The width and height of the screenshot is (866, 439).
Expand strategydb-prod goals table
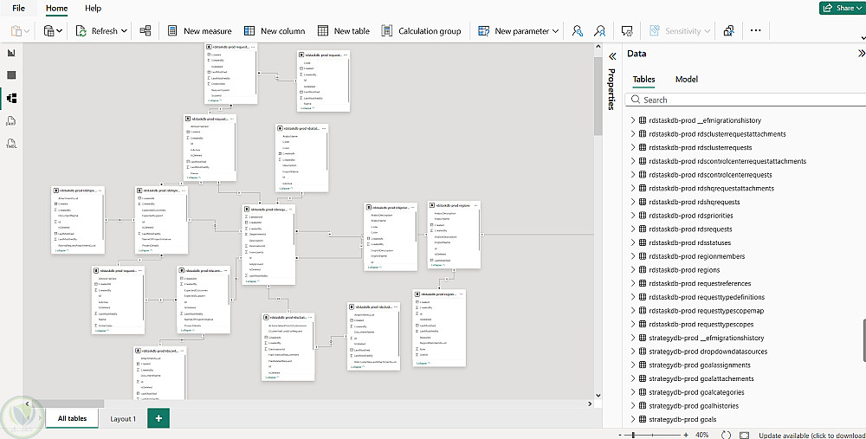coord(633,419)
